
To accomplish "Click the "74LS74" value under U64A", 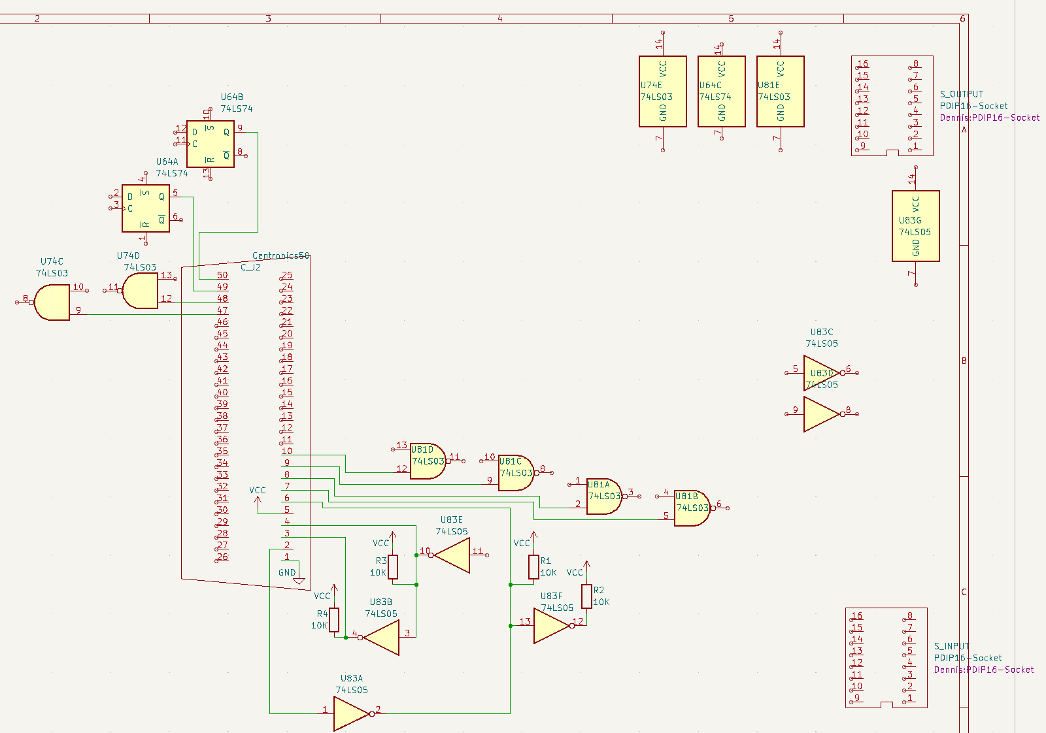I will (x=172, y=173).
